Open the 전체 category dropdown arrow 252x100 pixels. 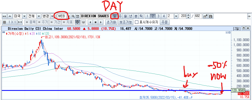pos(39,16)
